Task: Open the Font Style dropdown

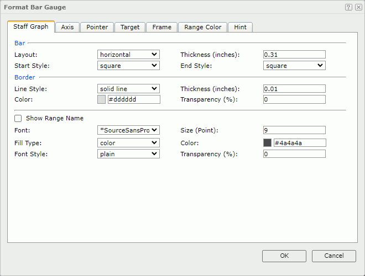Action: point(128,154)
